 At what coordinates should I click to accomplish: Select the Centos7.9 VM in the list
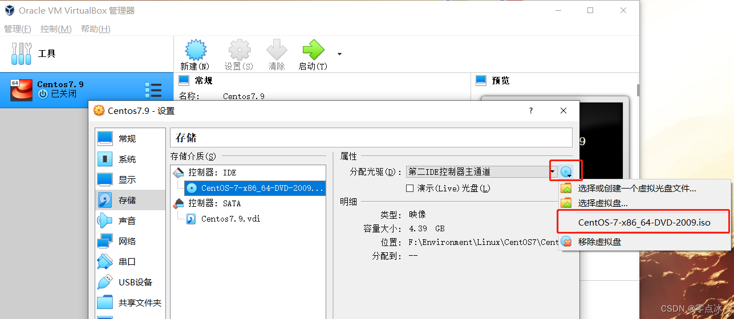tap(87, 90)
